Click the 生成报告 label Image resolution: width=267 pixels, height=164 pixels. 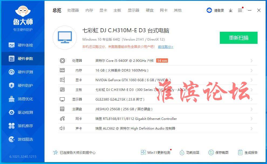251,152
